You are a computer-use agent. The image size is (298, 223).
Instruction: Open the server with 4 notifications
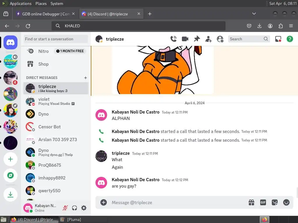[10, 78]
